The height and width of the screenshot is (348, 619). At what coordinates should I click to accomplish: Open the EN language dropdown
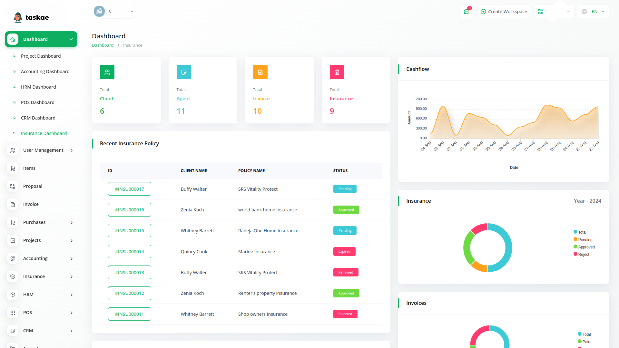pyautogui.click(x=593, y=12)
